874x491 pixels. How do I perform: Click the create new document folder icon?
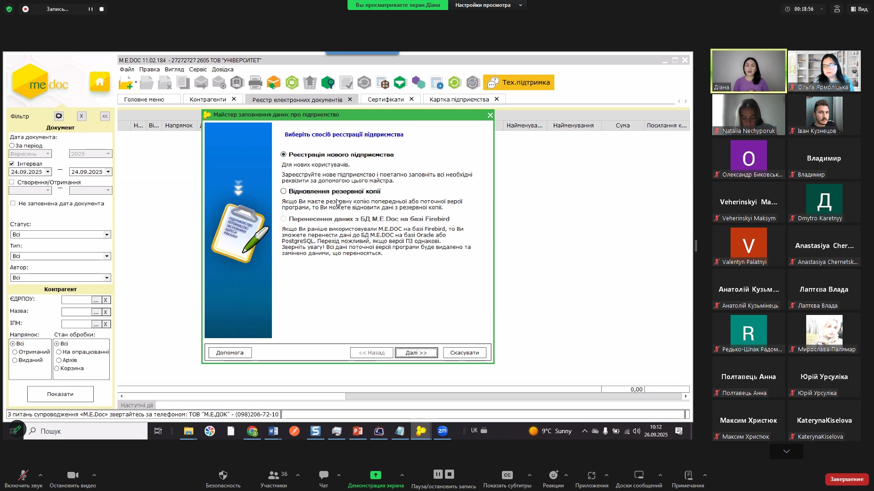pyautogui.click(x=126, y=83)
